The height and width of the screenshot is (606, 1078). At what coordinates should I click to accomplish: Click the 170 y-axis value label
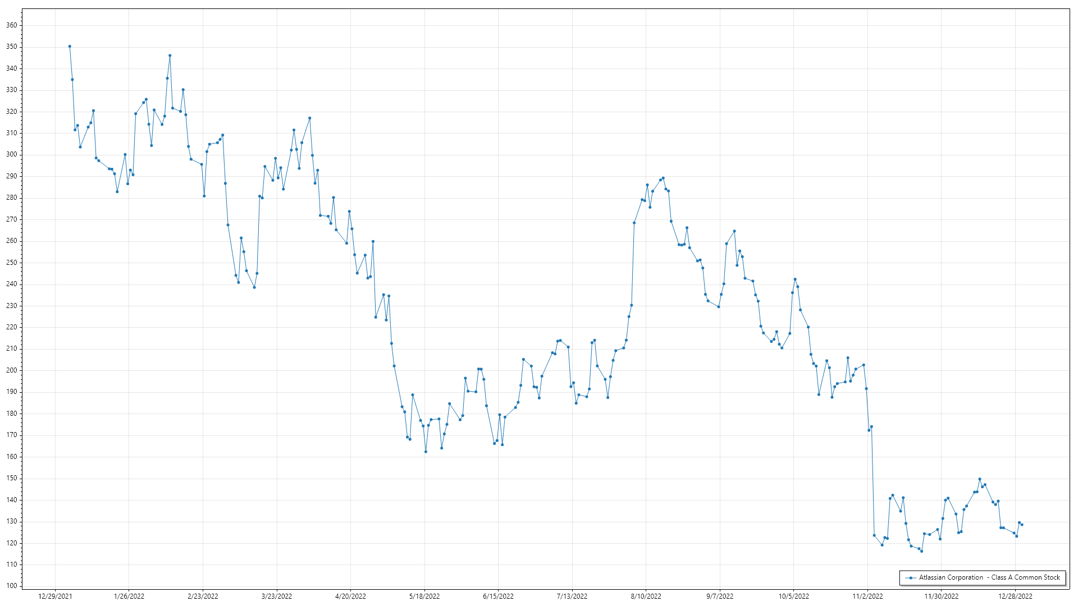click(12, 435)
